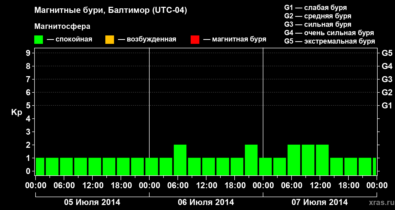Click the Kp 2 bar at 09:00 on 07 Июля
395x210 pixels.
[308, 160]
